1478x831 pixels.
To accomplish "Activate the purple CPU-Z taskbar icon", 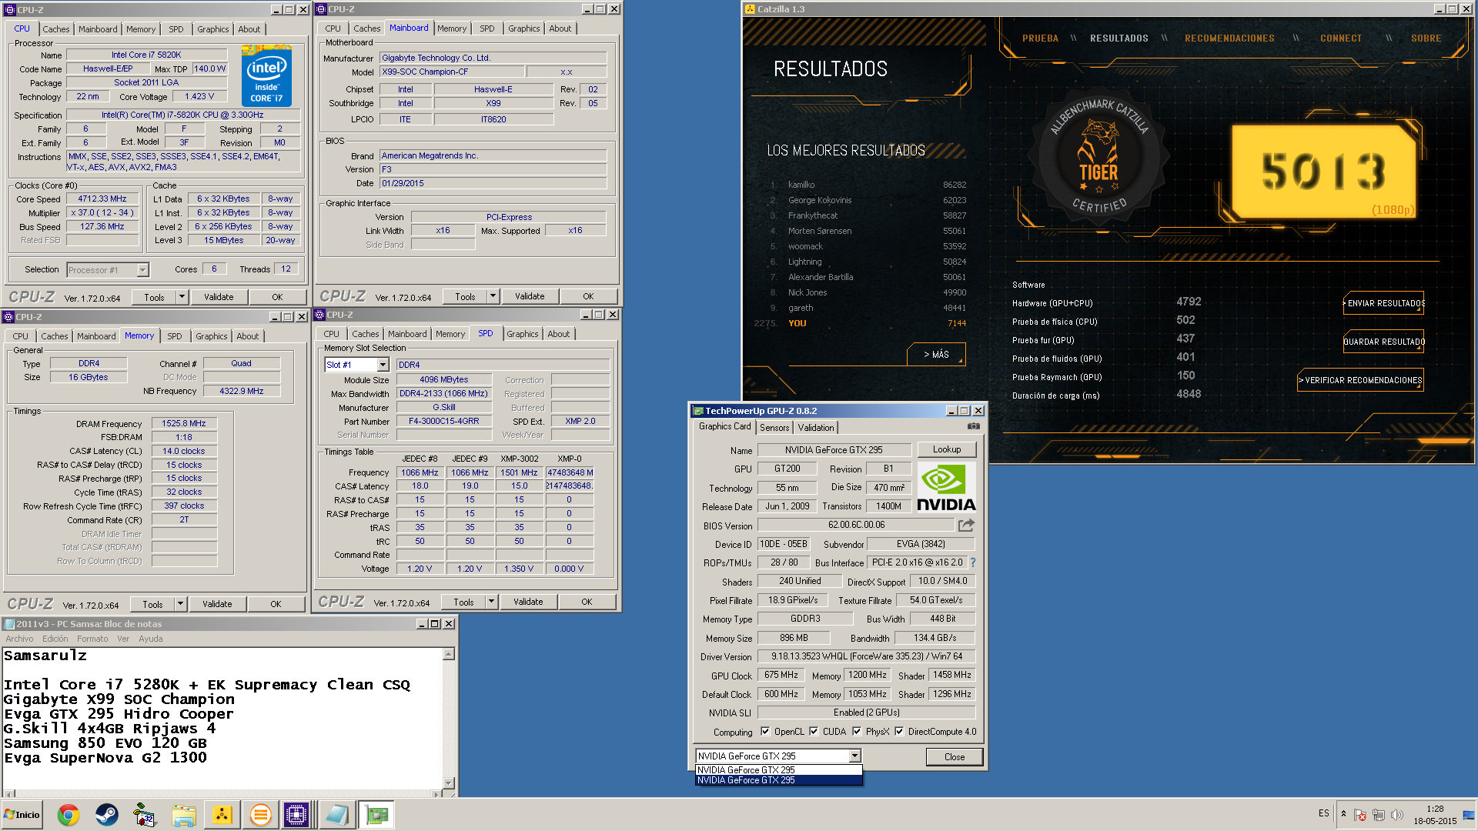I will pyautogui.click(x=296, y=815).
